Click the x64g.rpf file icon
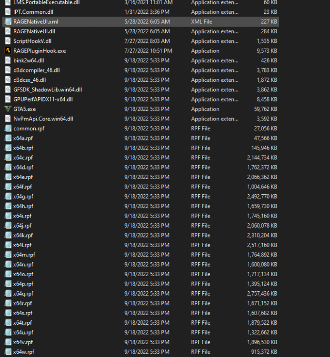Screen dimensions: 330x357 8,196
